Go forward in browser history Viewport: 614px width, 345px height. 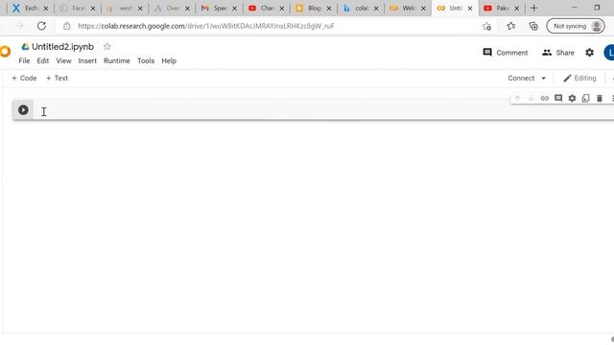tap(19, 26)
